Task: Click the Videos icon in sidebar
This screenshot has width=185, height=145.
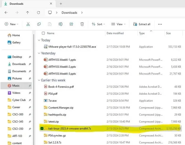Action: click(x=9, y=93)
